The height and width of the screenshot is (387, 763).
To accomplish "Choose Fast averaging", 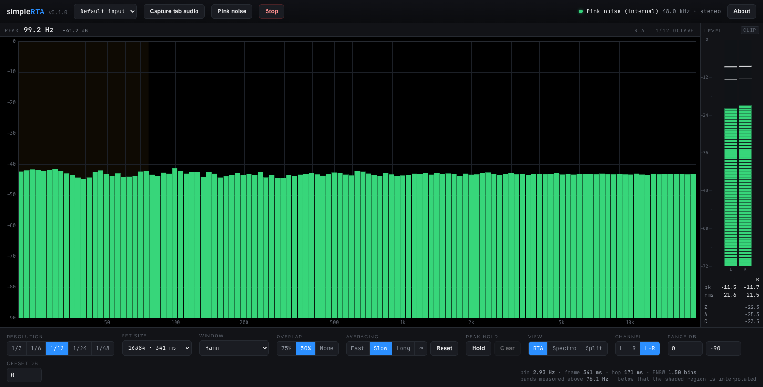I will [358, 348].
